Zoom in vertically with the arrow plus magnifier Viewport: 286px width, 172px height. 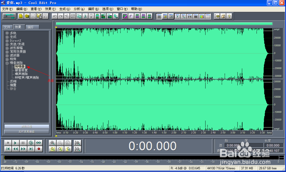[78, 143]
